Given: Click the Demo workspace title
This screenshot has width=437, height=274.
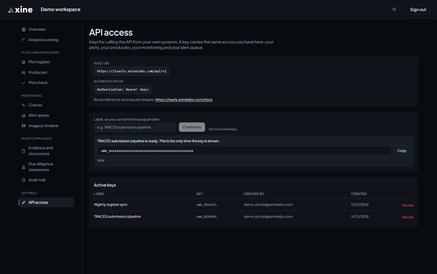Looking at the screenshot, I should 61,9.
